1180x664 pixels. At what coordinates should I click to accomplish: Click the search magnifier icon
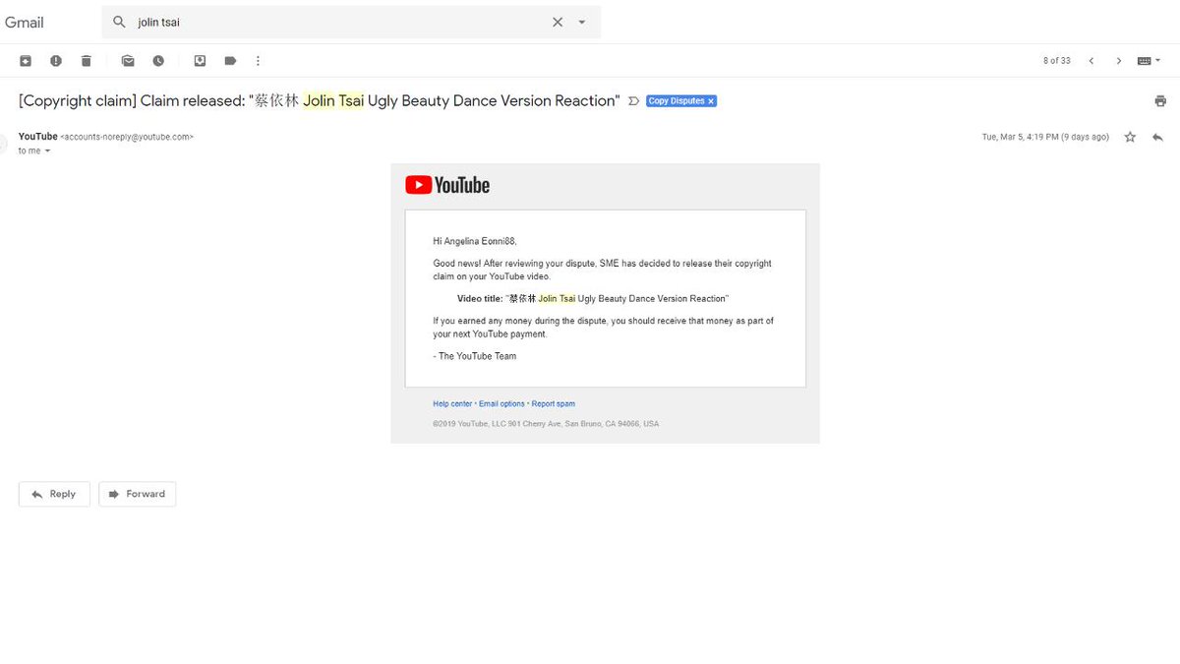pyautogui.click(x=119, y=22)
